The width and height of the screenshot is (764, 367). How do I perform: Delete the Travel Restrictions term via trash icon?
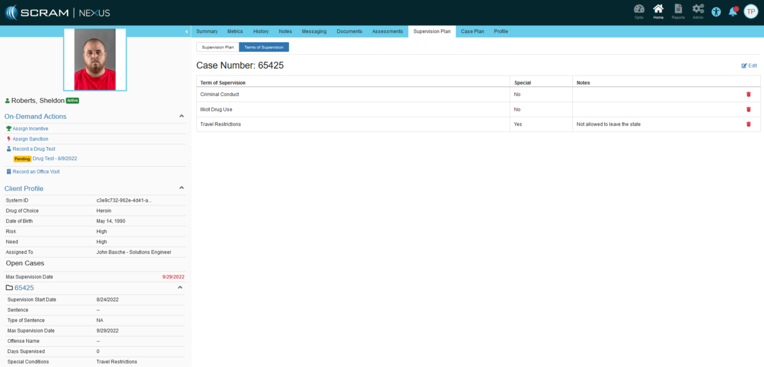pos(748,124)
